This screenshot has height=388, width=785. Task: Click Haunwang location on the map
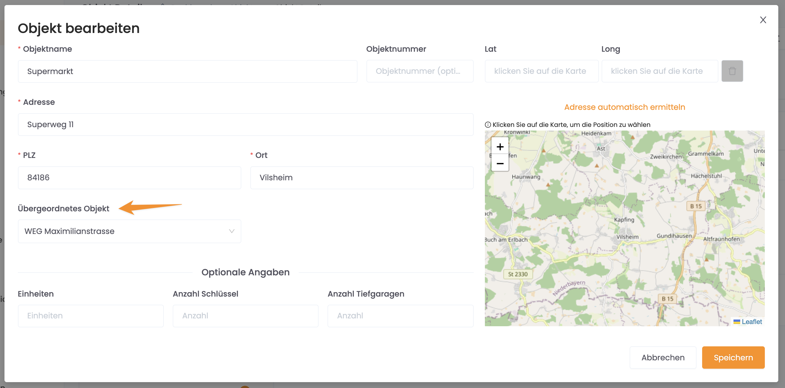526,177
